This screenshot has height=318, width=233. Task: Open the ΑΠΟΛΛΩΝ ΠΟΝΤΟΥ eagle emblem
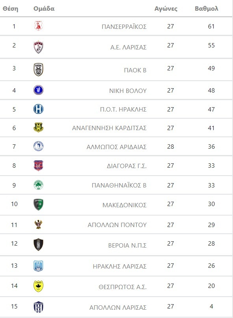[x=38, y=224]
